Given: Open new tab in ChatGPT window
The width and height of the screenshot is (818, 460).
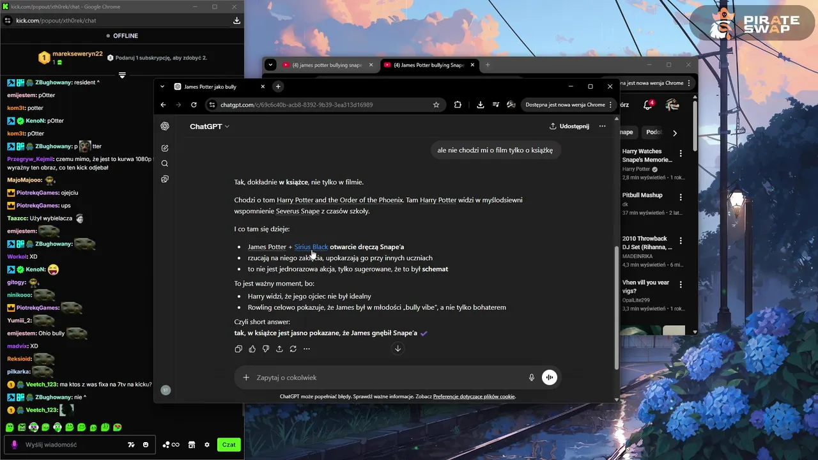Looking at the screenshot, I should click(278, 86).
